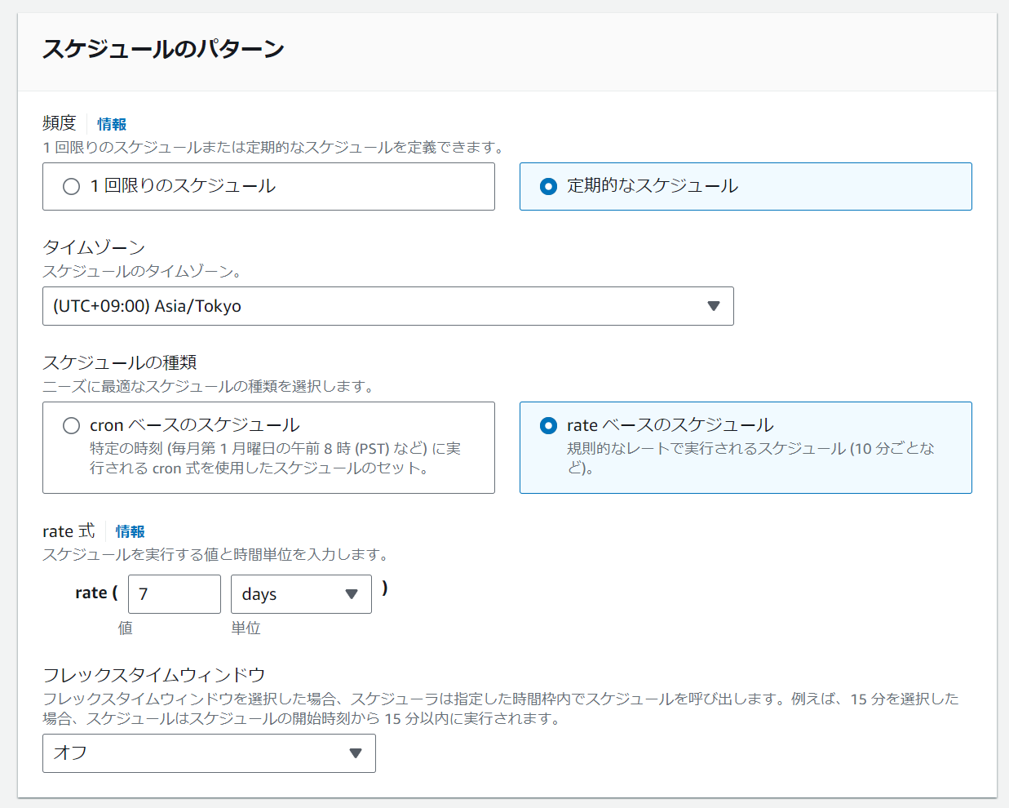Click the rate ベースのスケジュール highlighted card
The width and height of the screenshot is (1009, 808).
745,447
